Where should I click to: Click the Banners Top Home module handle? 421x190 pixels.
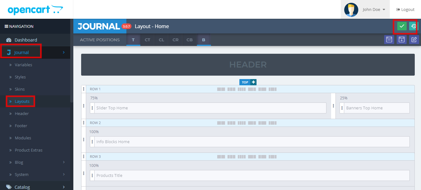coord(342,108)
